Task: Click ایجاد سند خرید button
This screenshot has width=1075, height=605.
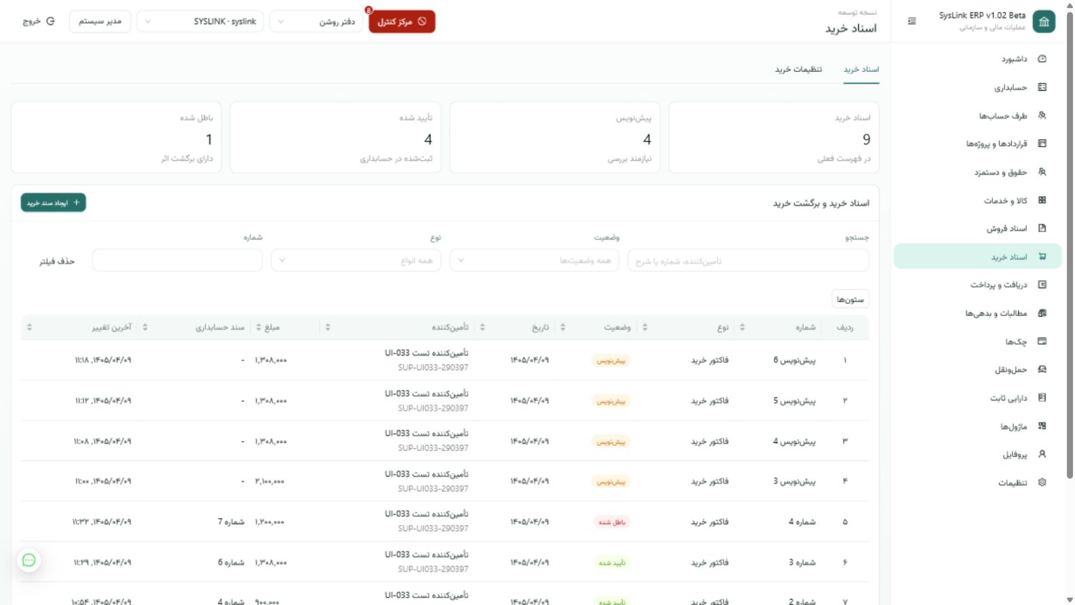Action: tap(54, 203)
